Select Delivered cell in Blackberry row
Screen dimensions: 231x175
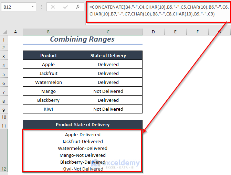(x=108, y=100)
